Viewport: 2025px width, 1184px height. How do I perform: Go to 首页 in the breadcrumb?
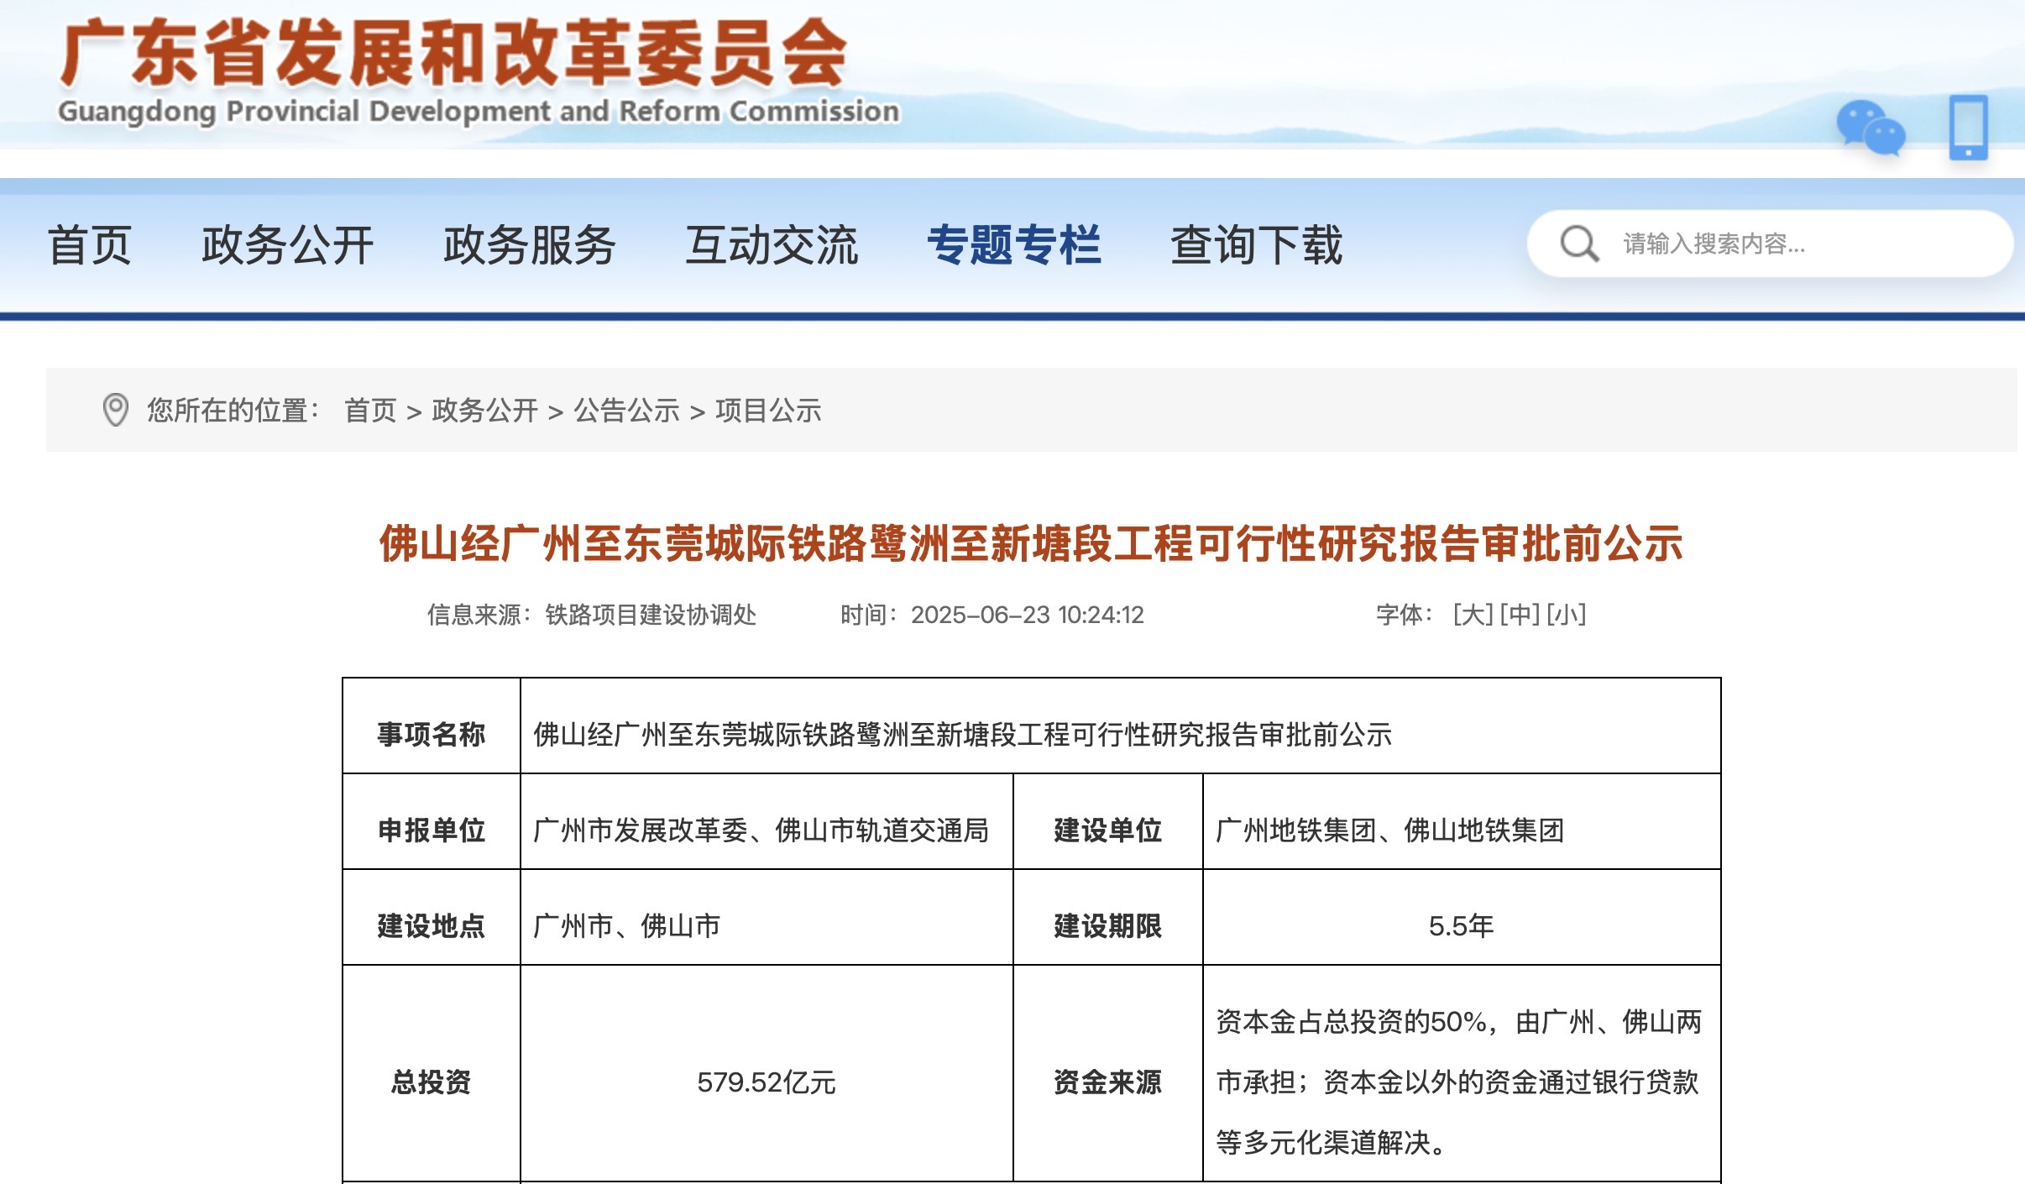pos(370,411)
